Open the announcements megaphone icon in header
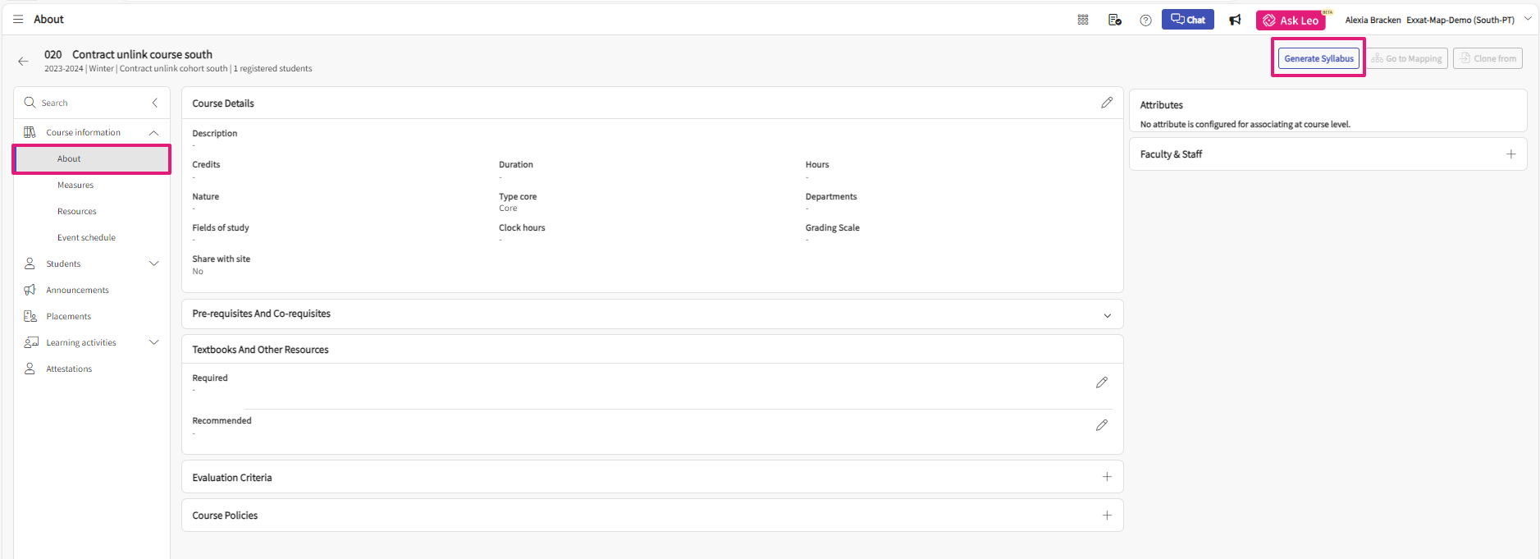Image resolution: width=1540 pixels, height=559 pixels. click(1235, 20)
